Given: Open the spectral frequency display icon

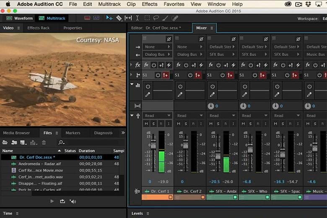Looking at the screenshot, I should click(x=96, y=18).
